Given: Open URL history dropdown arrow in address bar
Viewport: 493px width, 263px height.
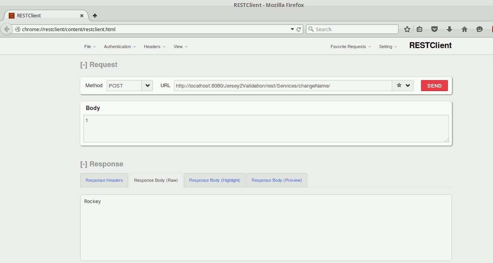Looking at the screenshot, I should 293,29.
